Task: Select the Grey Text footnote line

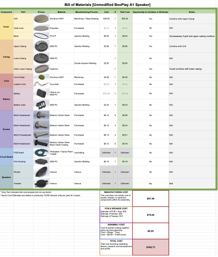Action: pos(26,192)
